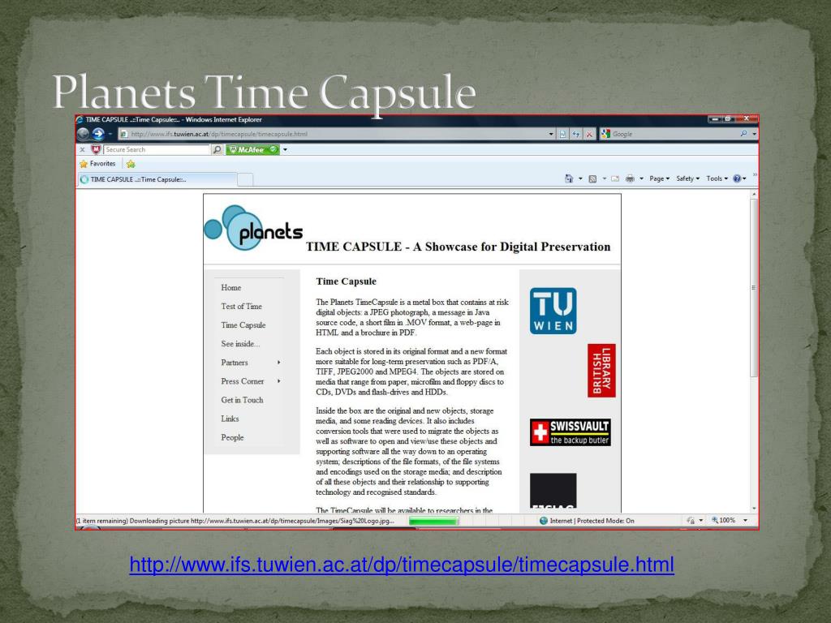Screen dimensions: 831x623
Task: Click the search magnifier icon
Action: [743, 134]
